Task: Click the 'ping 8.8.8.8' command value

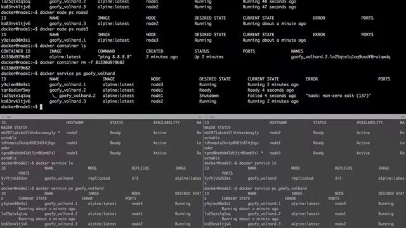Action: 115,57
